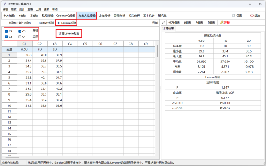This screenshot has width=266, height=166.
Task: Open the 统计 menu
Action: pos(22,9)
